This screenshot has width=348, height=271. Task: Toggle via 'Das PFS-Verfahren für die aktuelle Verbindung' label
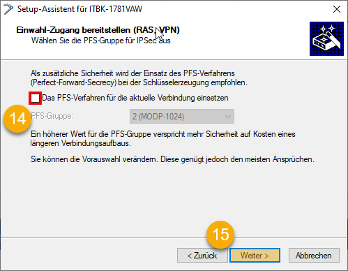135,98
